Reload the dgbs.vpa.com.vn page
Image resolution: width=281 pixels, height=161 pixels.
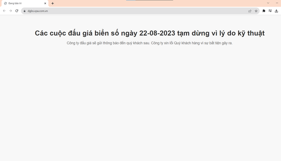tap(17, 11)
